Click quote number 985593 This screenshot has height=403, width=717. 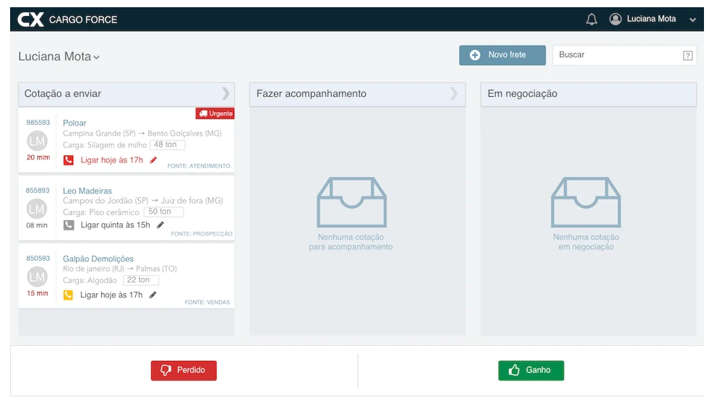(x=38, y=122)
